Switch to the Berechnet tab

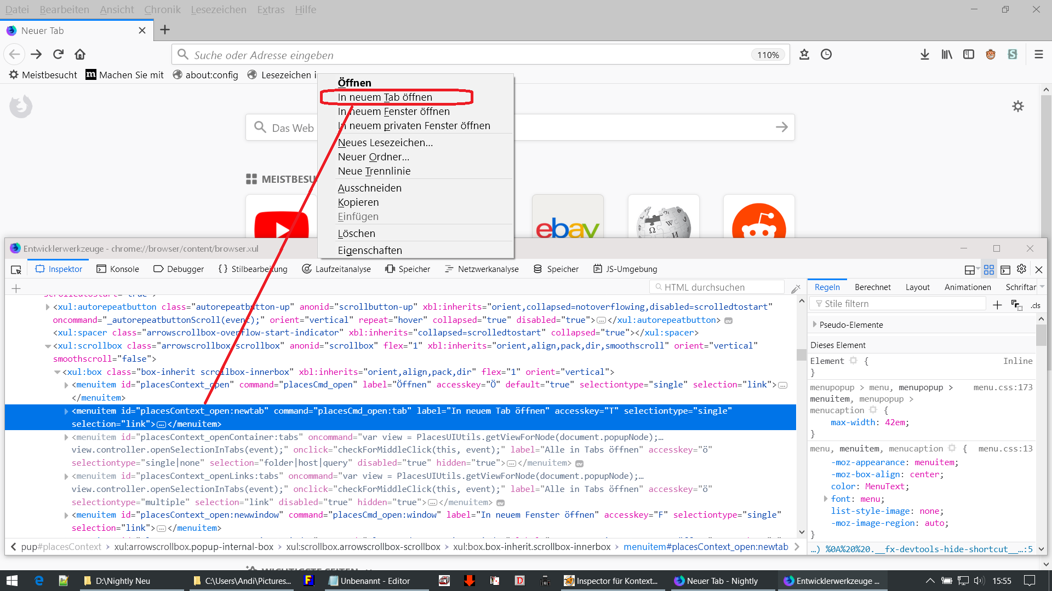(872, 287)
